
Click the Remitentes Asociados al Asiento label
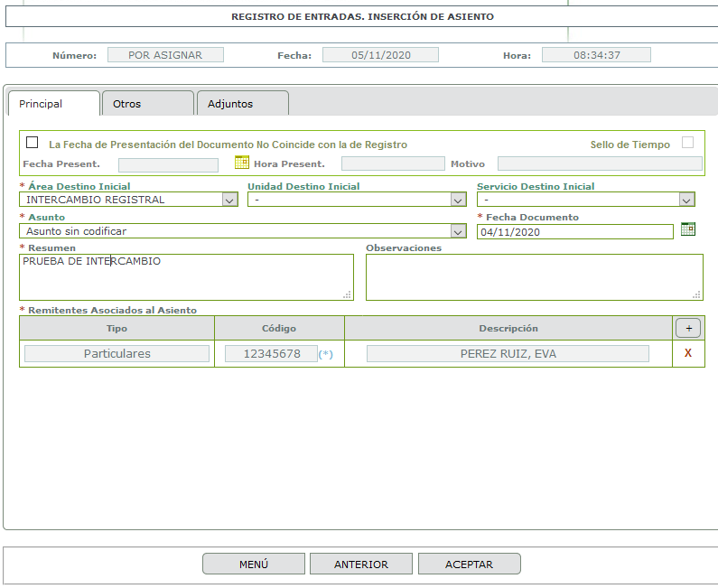[x=112, y=310]
